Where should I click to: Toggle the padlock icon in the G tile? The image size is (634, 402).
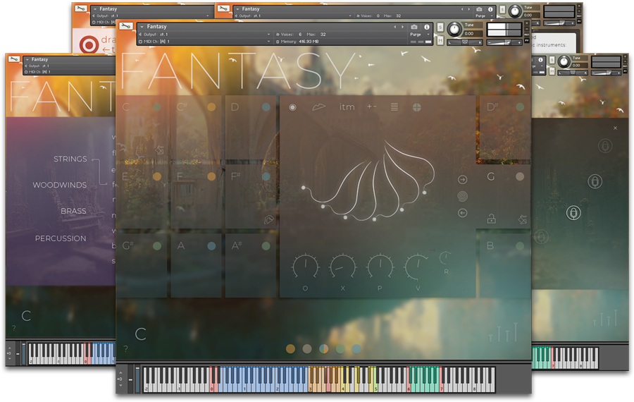click(491, 219)
